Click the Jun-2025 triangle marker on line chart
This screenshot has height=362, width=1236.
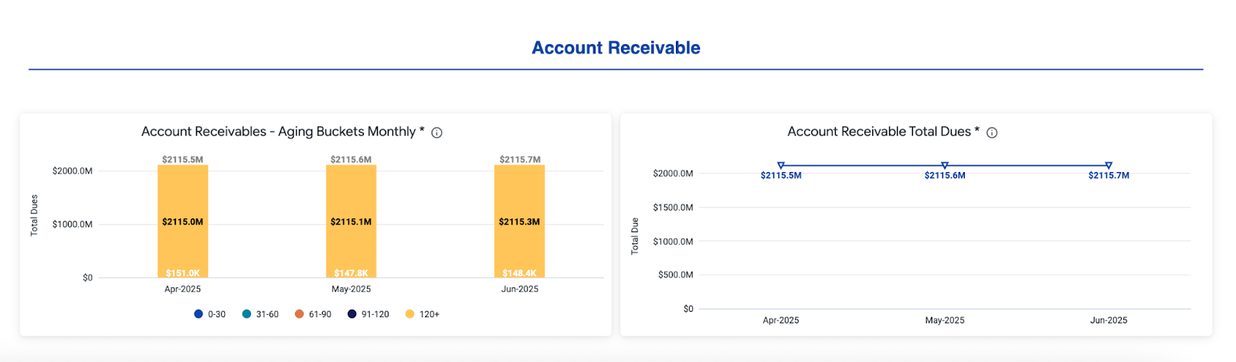(x=1109, y=166)
